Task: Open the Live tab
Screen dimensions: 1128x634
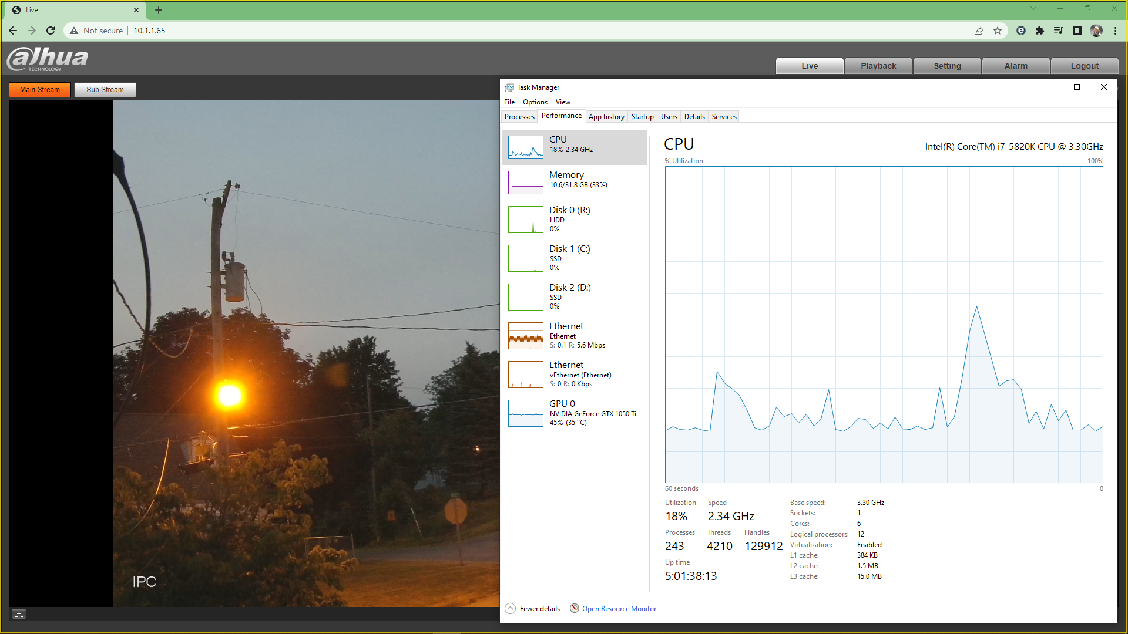Action: 810,66
